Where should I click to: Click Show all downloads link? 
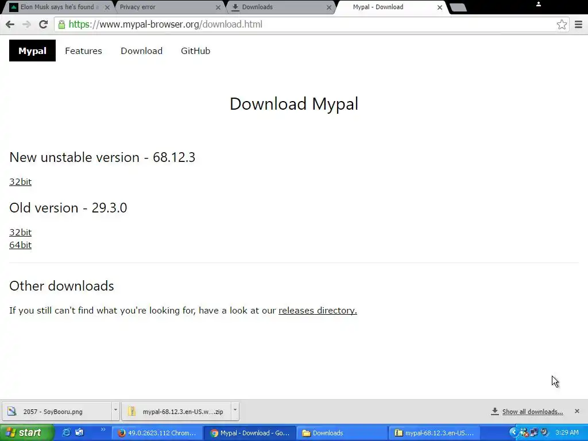tap(532, 412)
